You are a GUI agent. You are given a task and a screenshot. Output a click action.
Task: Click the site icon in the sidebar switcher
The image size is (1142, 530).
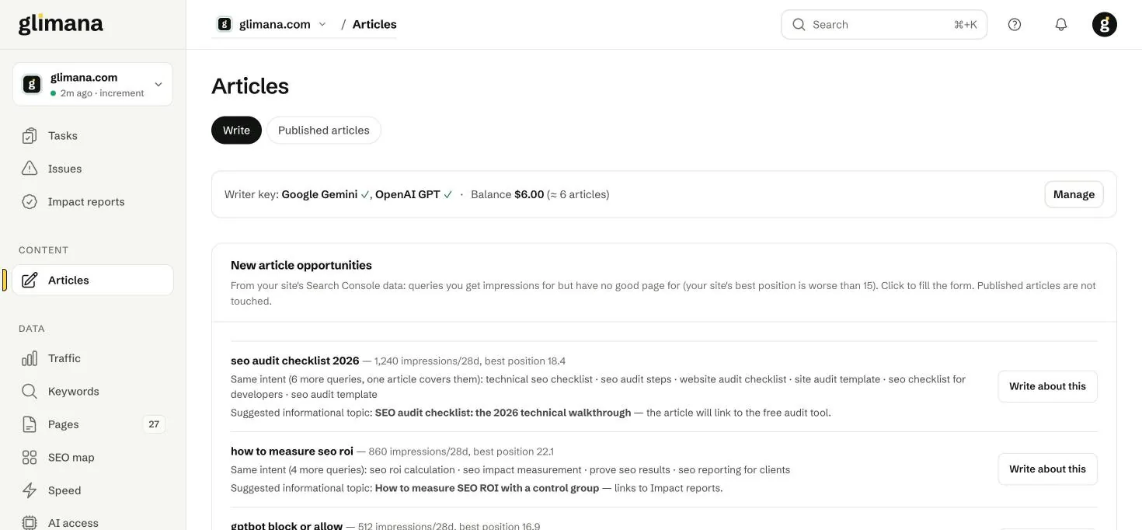[32, 84]
